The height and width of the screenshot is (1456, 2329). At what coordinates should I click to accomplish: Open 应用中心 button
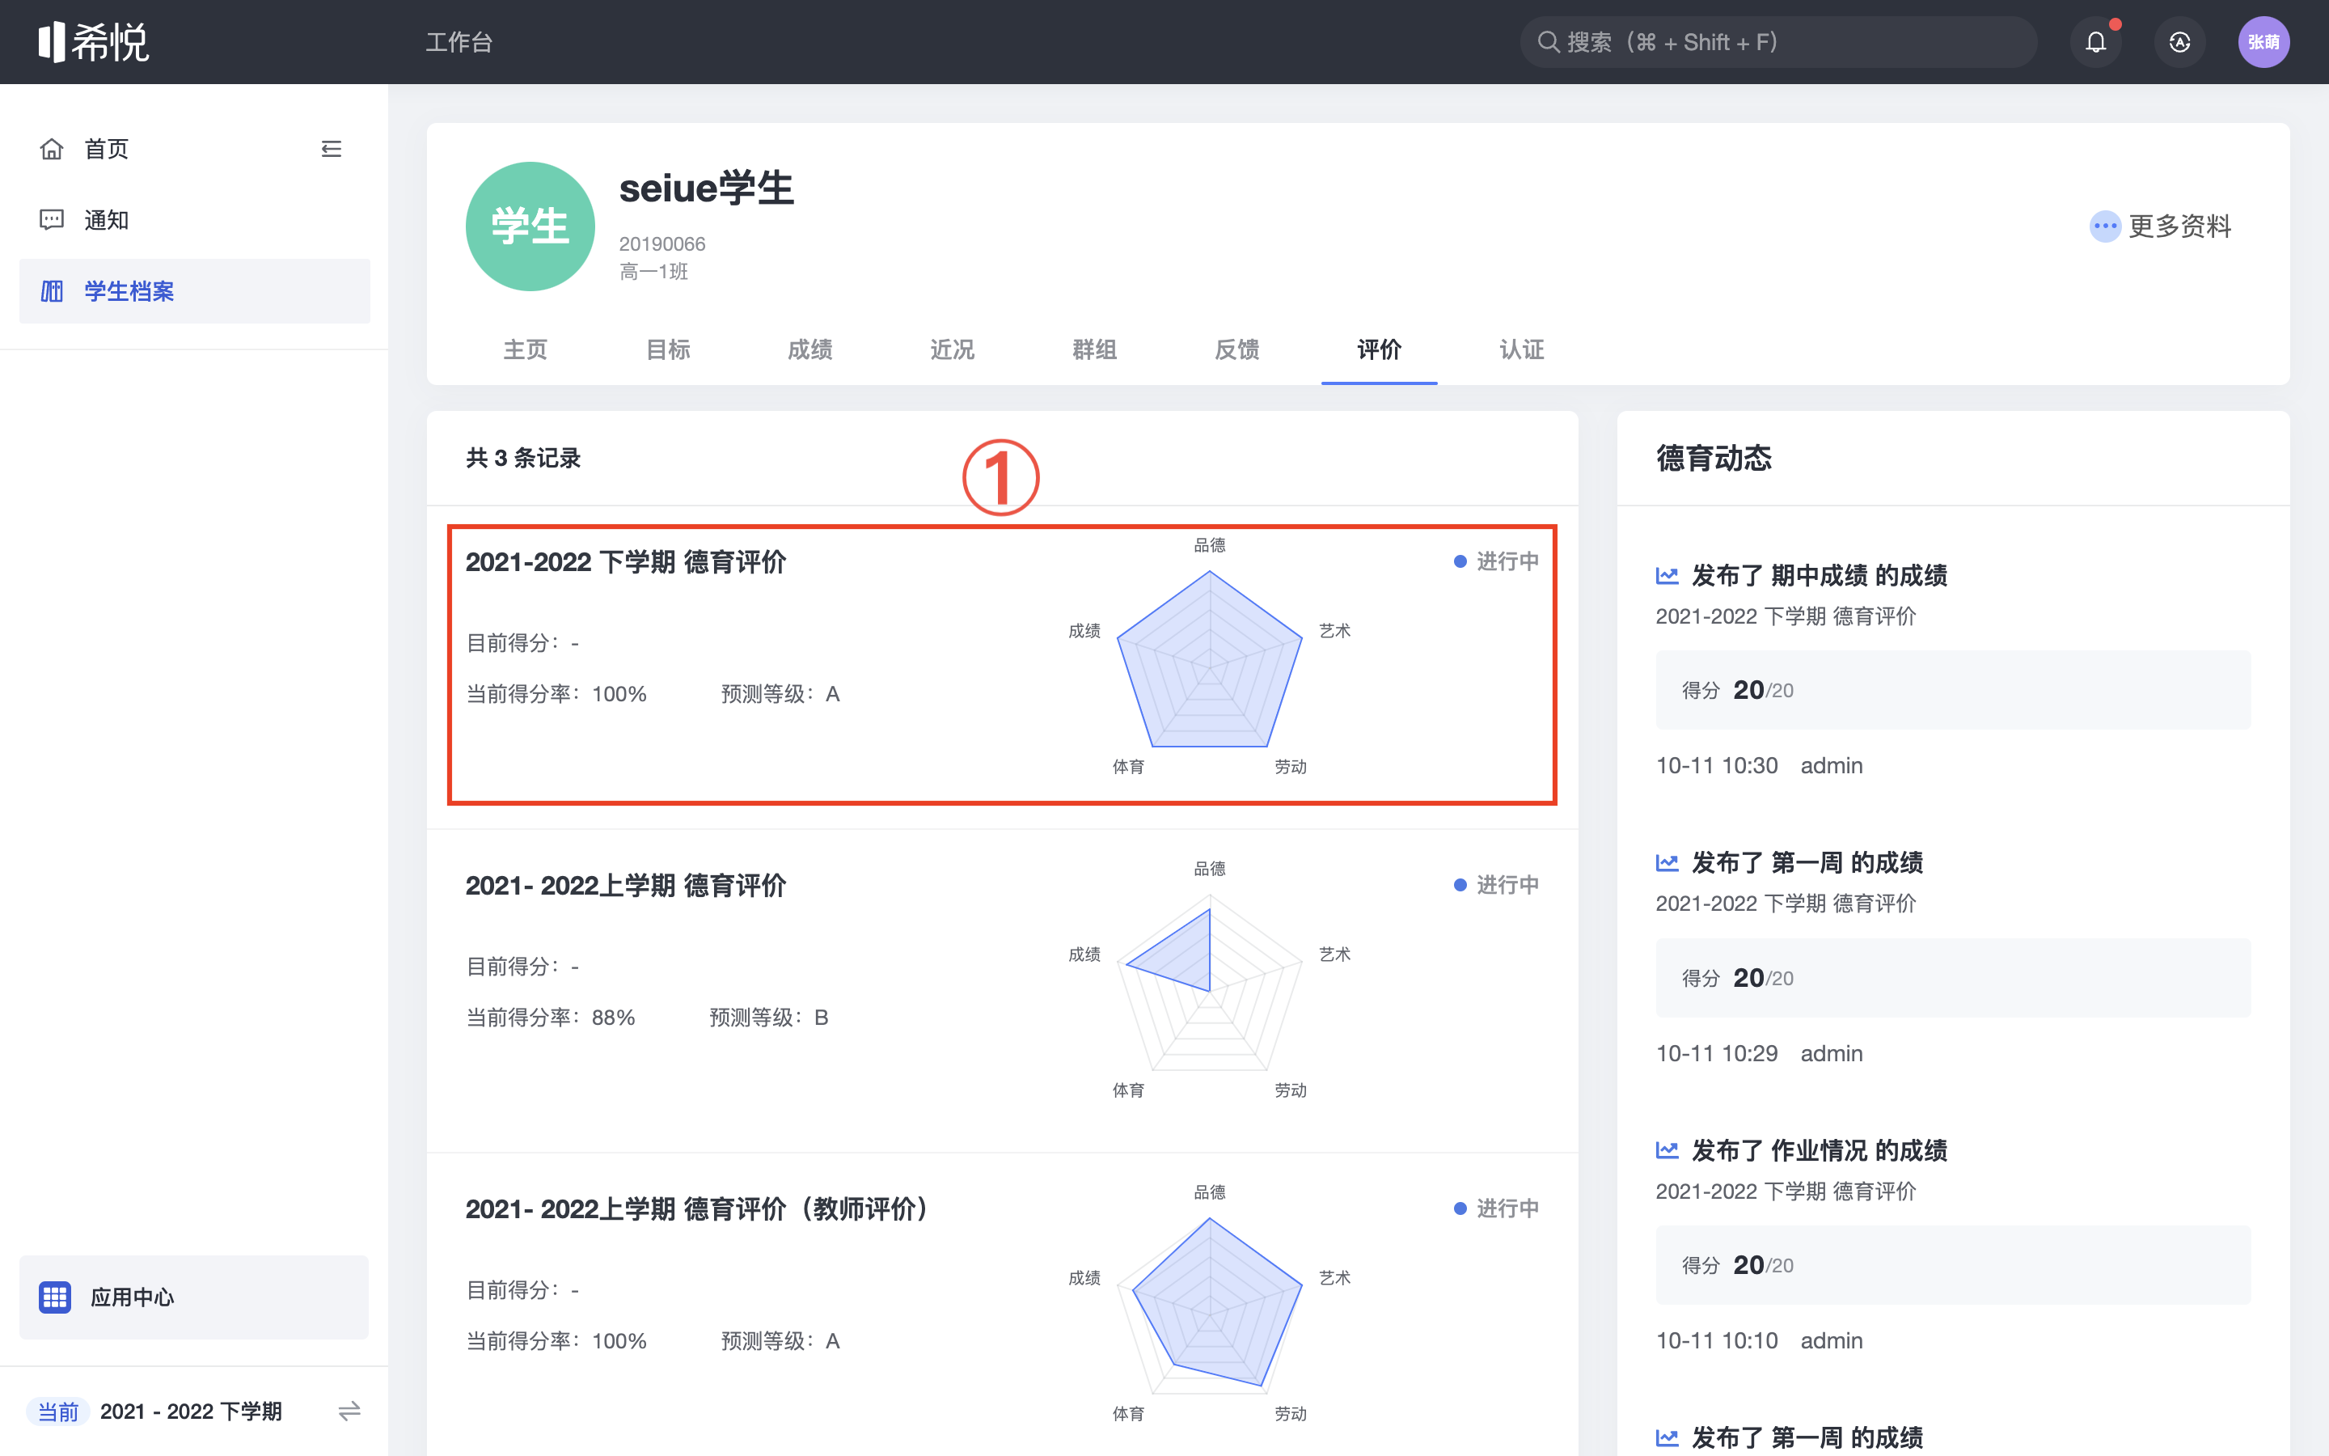(194, 1296)
